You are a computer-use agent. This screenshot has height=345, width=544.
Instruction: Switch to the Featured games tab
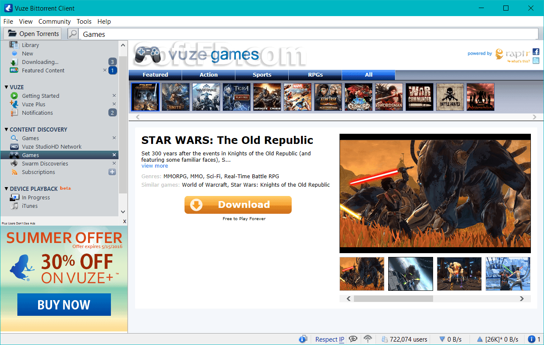tap(155, 75)
